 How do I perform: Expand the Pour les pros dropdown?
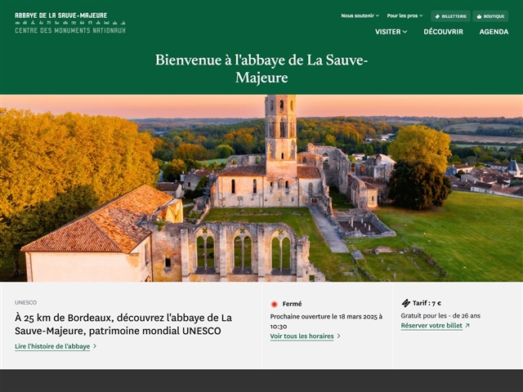[x=405, y=16]
